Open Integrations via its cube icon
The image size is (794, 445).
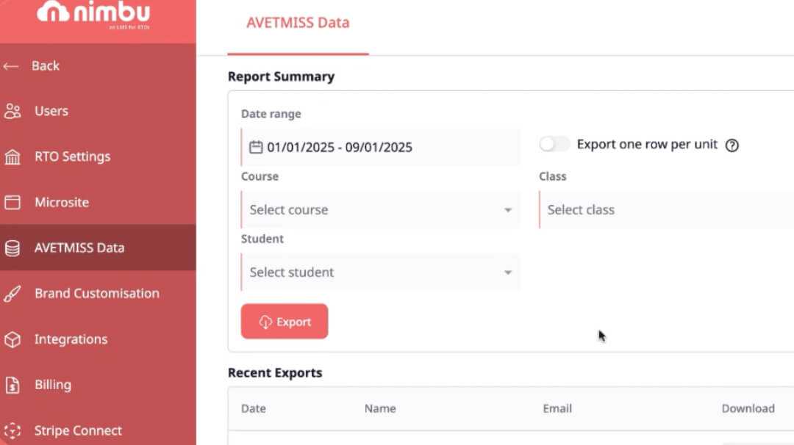point(12,339)
